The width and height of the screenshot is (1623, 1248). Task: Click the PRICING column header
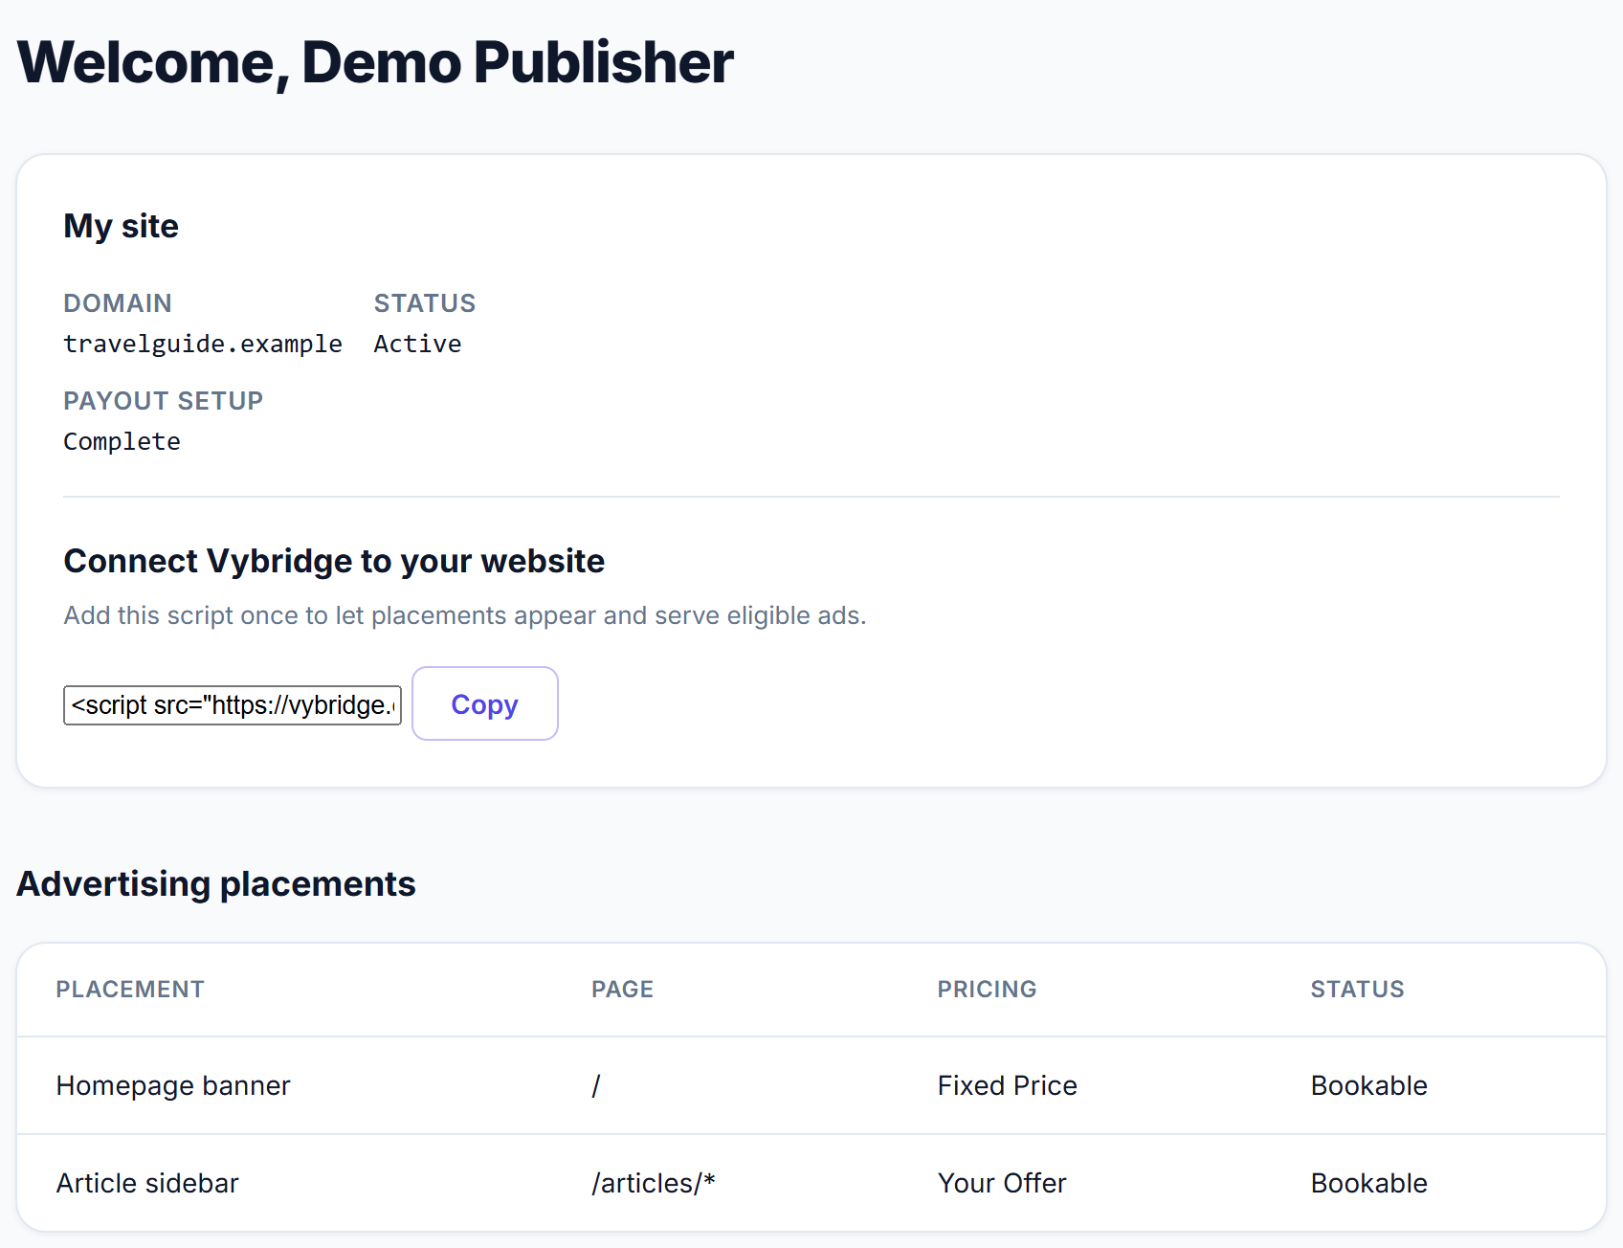987,990
